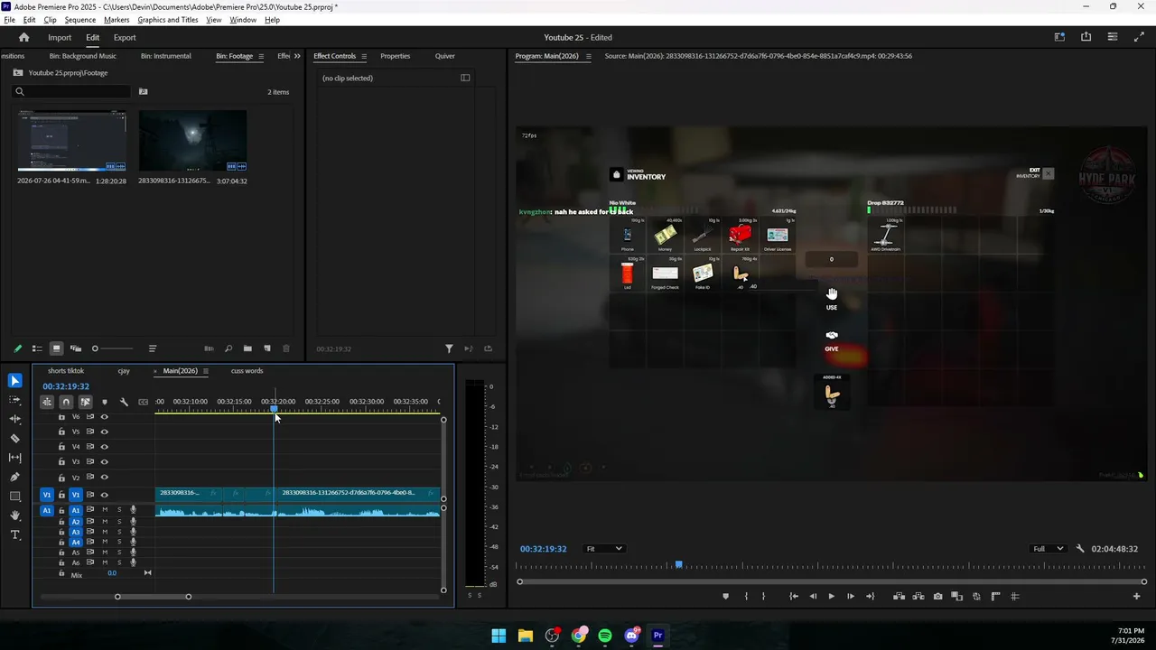This screenshot has width=1156, height=650.
Task: Click the filter funnel in Effect Controls
Action: coord(449,348)
